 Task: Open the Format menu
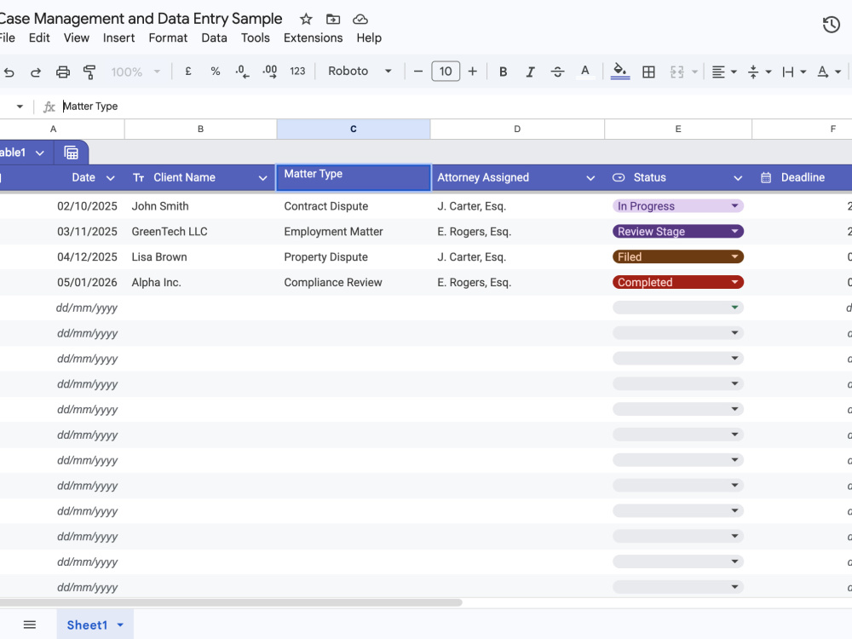168,38
